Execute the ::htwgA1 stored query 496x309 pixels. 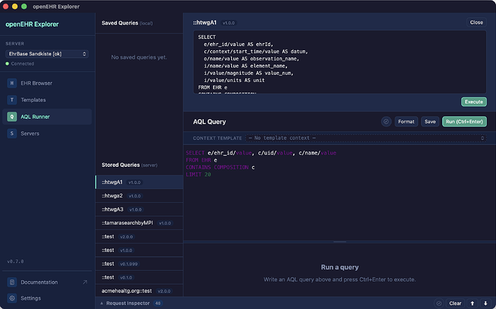[474, 101]
